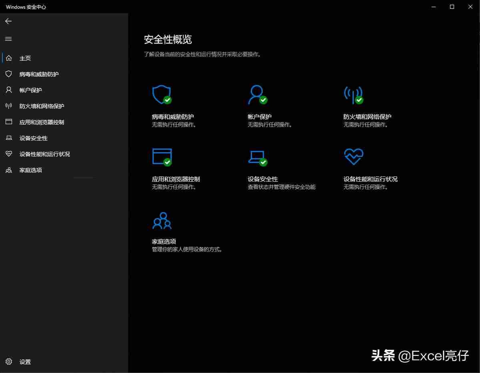Open the hamburger navigation menu
This screenshot has height=373, width=480.
(8, 39)
